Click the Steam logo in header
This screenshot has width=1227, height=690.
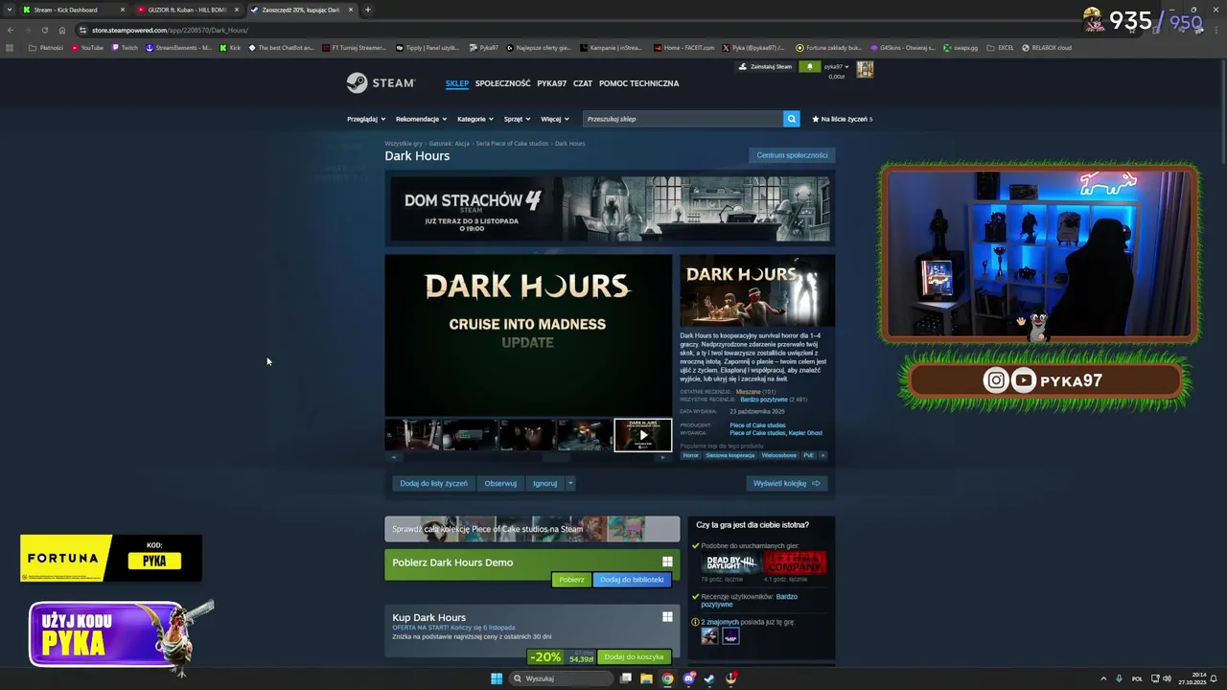click(x=381, y=83)
